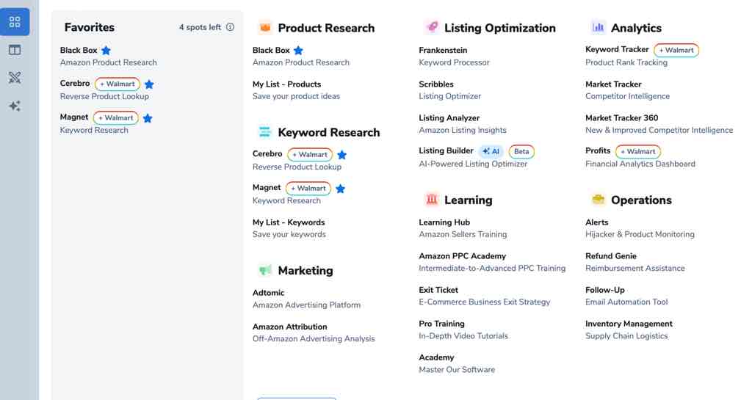
Task: Open Scribbles Listing Optimizer
Action: tap(450, 90)
